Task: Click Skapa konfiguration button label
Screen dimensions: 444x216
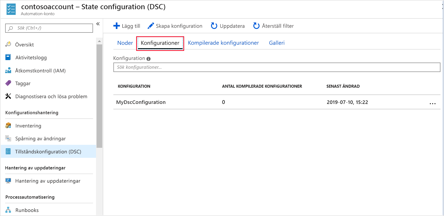Action: tap(179, 26)
